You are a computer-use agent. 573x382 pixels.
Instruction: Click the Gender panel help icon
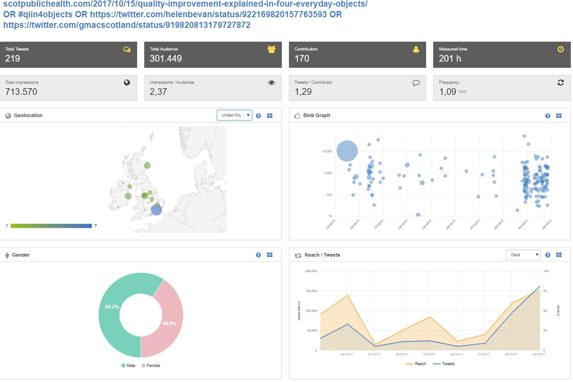click(258, 255)
